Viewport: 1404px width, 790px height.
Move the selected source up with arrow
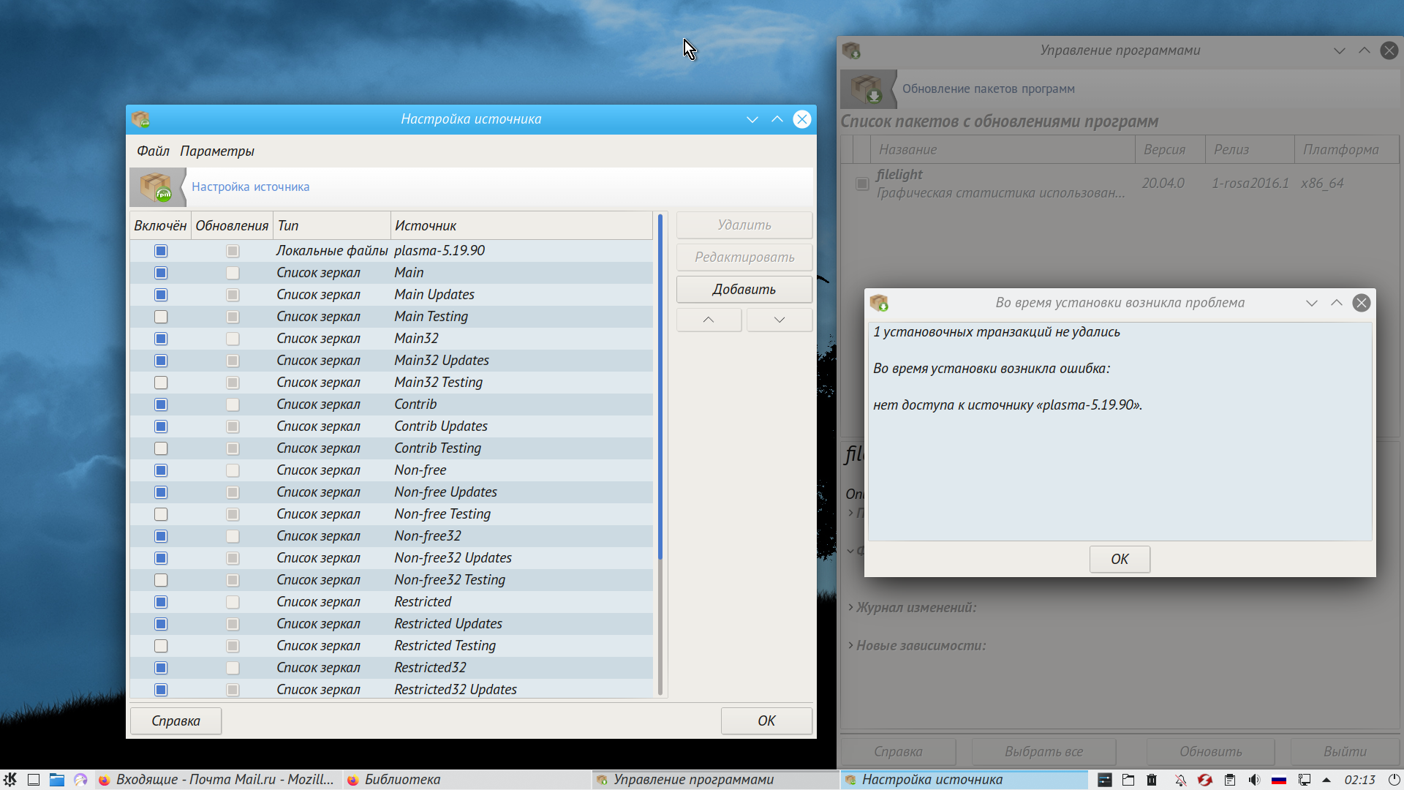708,320
